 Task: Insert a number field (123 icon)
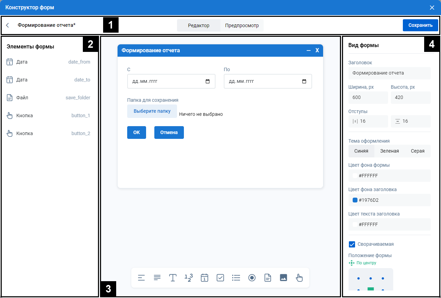tap(189, 278)
